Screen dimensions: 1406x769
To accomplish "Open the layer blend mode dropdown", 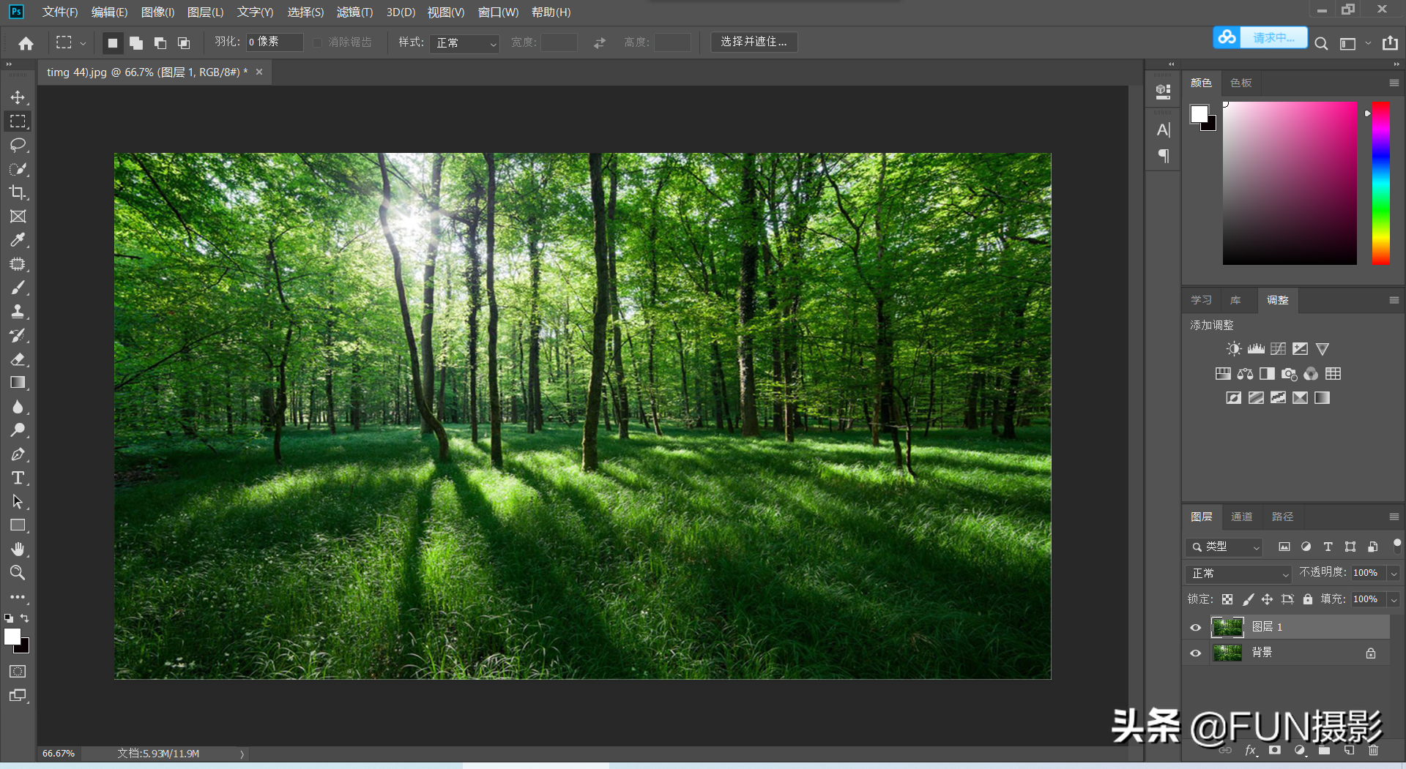I will click(1238, 574).
